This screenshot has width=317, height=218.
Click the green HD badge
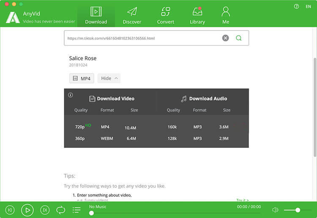point(88,125)
